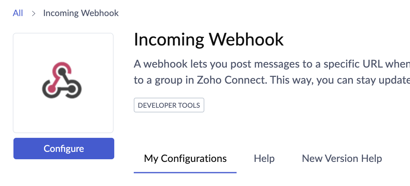Screen dimensions: 410x186
Task: Click the right dark node of the webhook logo
Action: point(72,89)
